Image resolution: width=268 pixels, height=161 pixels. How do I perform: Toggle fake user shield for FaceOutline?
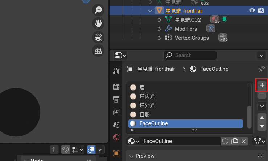click(x=225, y=141)
